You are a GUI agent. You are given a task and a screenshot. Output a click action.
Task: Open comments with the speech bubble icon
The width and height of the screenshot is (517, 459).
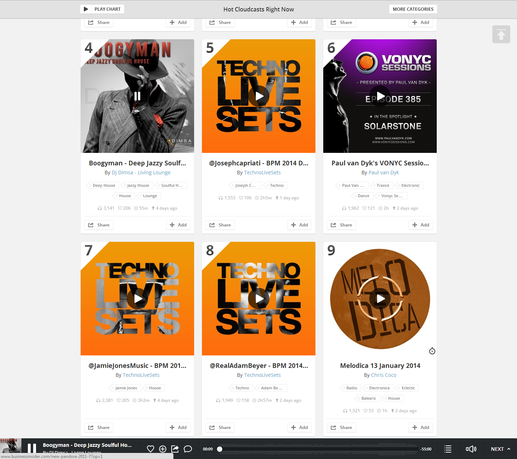tap(188, 449)
